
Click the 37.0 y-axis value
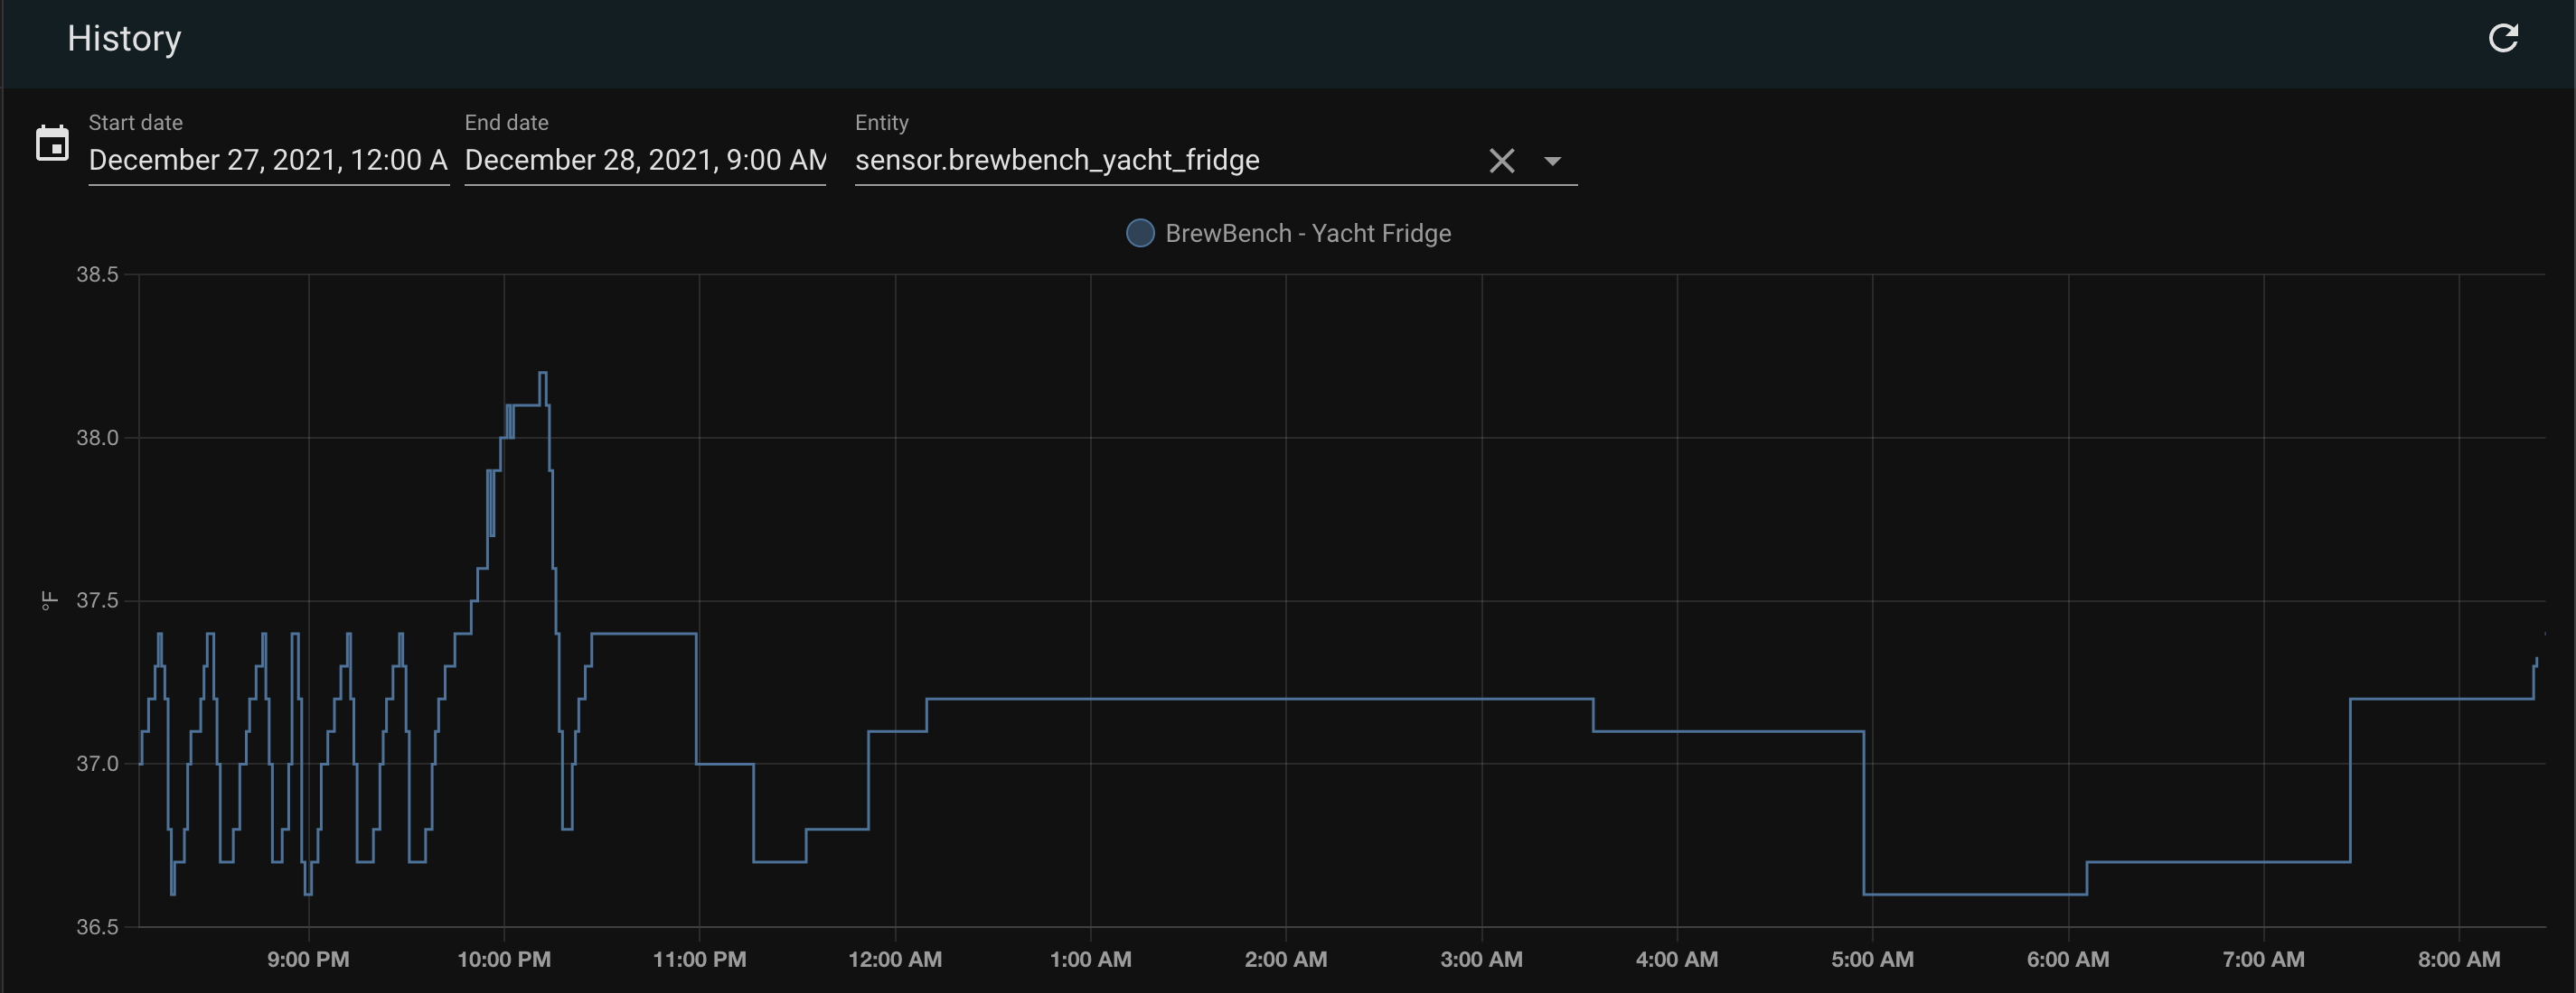point(97,763)
